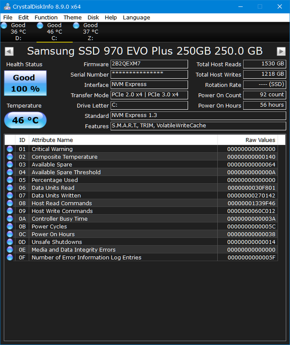Click status orb of Power On Hours row
This screenshot has width=290, height=345.
[x=10, y=234]
